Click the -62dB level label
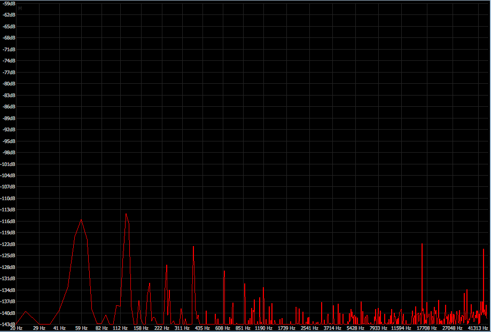The image size is (491, 332). 8,15
